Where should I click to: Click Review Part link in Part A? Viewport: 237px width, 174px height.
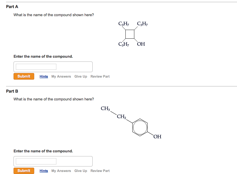pos(100,76)
